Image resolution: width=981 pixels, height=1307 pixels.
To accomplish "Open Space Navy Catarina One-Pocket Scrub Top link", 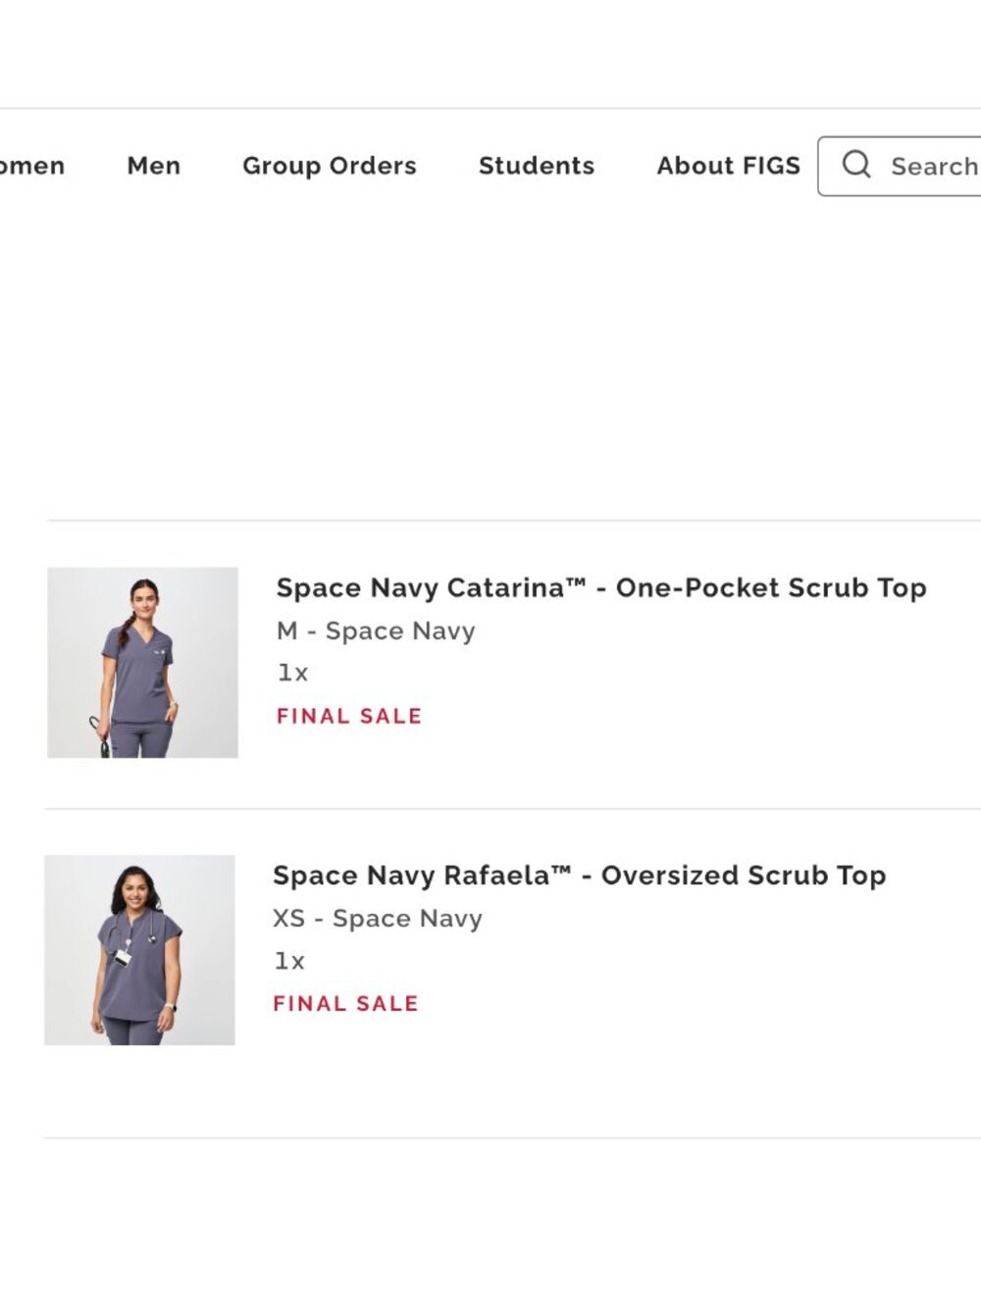I will (x=601, y=587).
